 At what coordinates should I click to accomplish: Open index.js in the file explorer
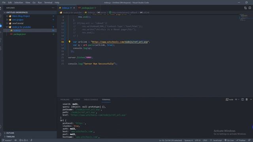pos(30,31)
